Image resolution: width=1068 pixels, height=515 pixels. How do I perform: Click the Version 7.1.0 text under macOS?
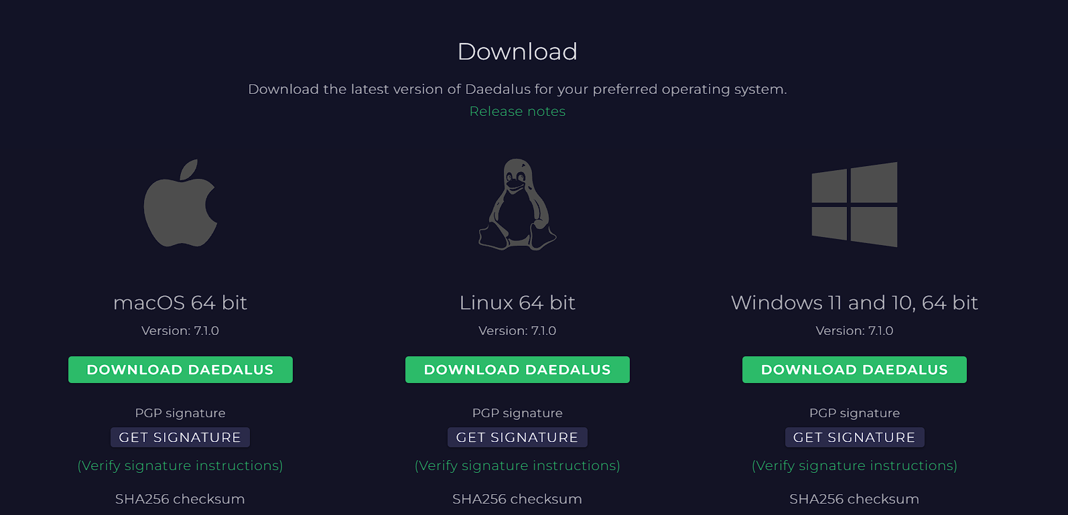(180, 331)
